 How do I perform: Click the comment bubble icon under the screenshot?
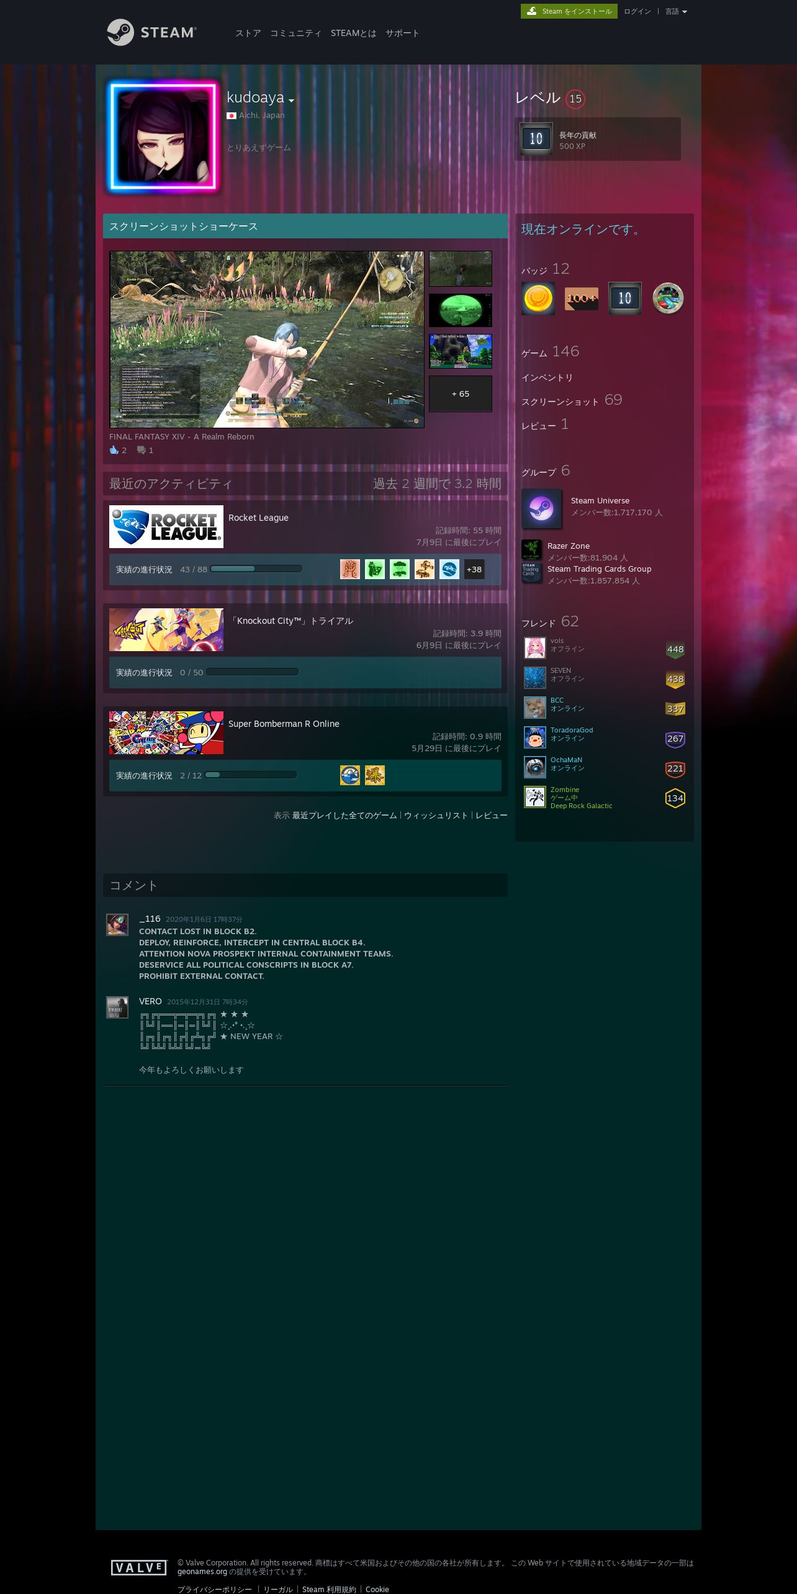click(x=142, y=450)
